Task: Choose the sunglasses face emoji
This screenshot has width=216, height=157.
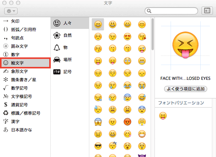Action: pyautogui.click(x=98, y=146)
